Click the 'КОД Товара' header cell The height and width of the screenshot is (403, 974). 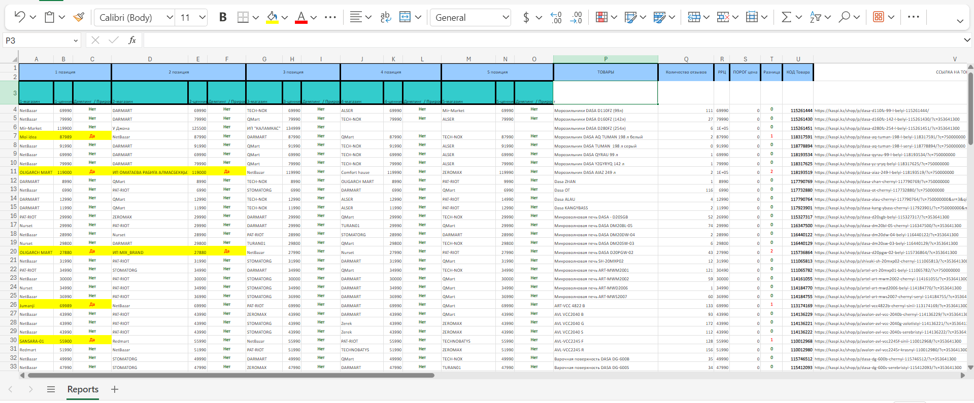point(798,72)
